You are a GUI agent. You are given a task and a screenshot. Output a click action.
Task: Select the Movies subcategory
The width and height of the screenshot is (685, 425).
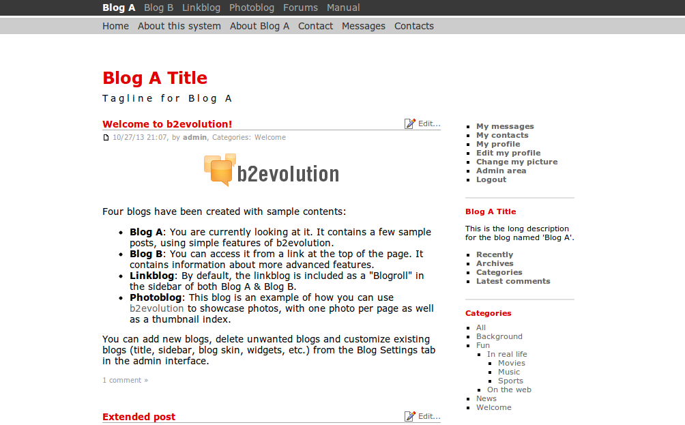pyautogui.click(x=512, y=363)
